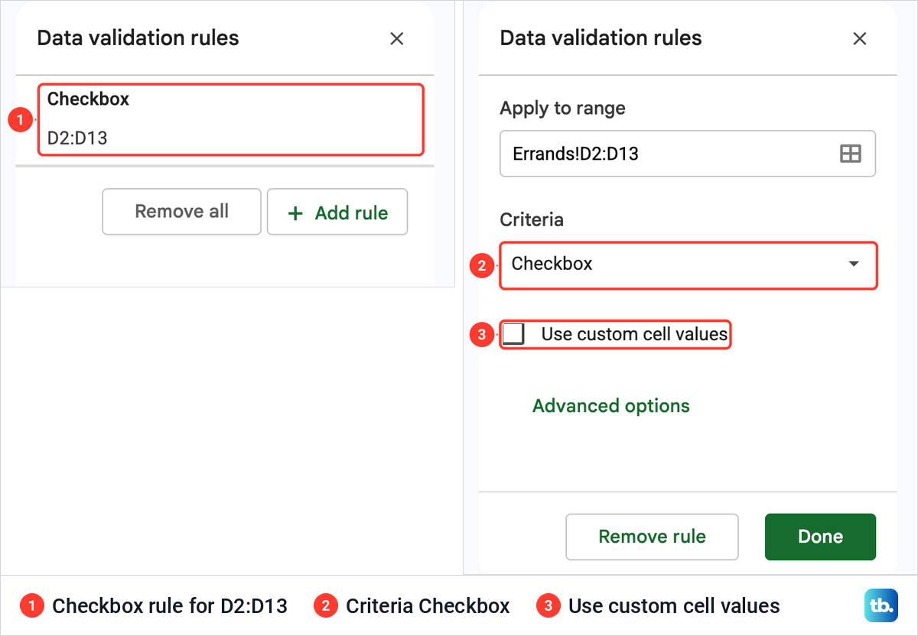Enable Use custom cell values checkbox
The height and width of the screenshot is (636, 918).
[513, 334]
